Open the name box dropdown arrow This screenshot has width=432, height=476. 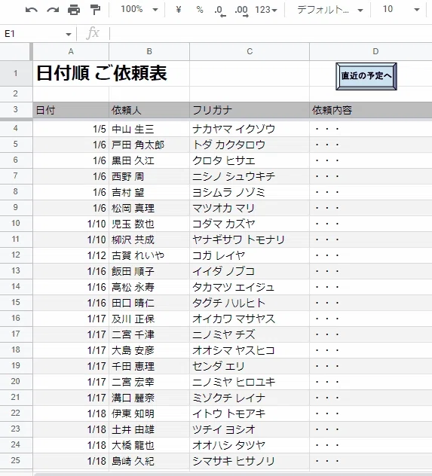(69, 34)
